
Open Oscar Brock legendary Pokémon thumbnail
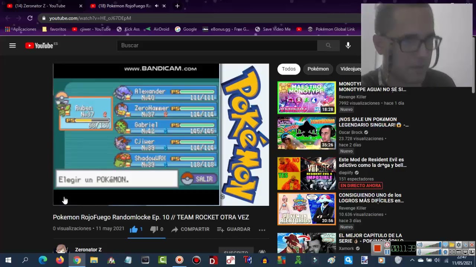306,133
